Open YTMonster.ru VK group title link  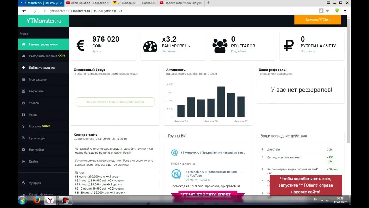(x=213, y=153)
